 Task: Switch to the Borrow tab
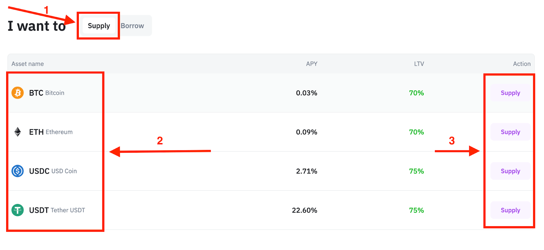point(132,26)
